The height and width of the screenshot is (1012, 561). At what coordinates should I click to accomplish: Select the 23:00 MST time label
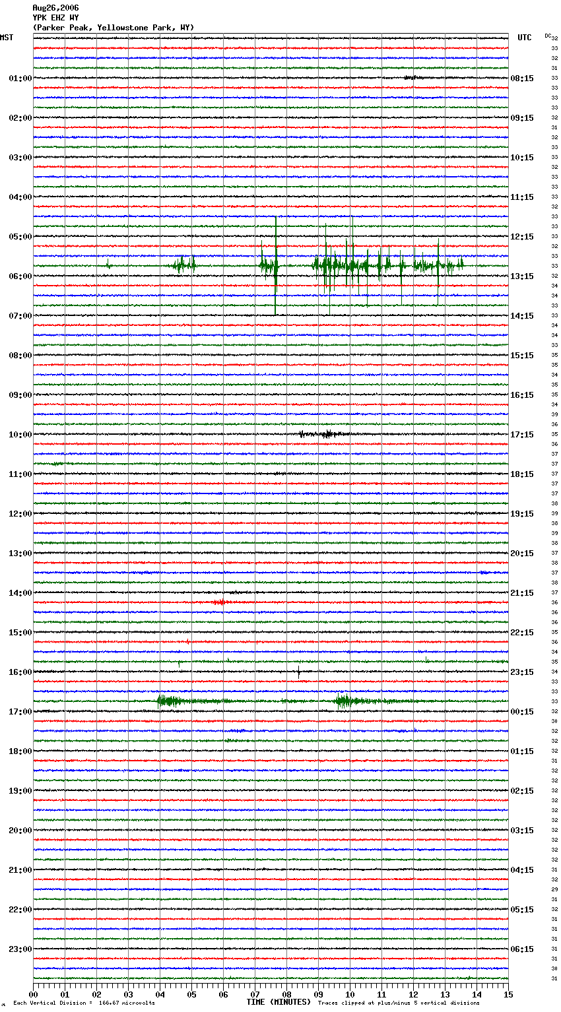(20, 949)
